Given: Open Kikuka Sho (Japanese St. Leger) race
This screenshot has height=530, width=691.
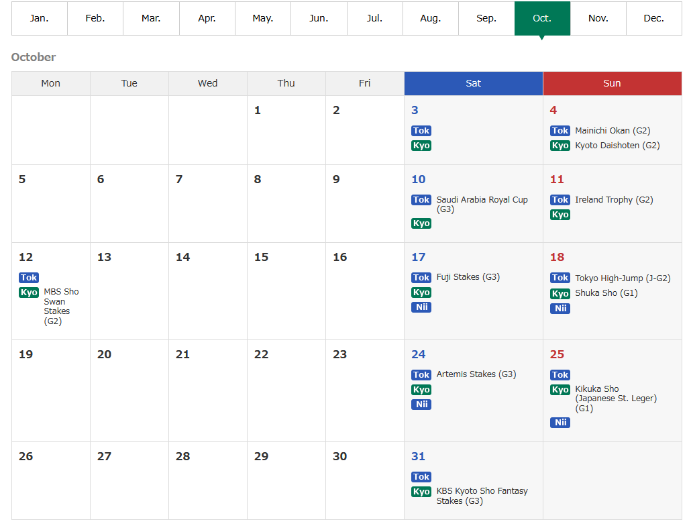Looking at the screenshot, I should tap(616, 399).
